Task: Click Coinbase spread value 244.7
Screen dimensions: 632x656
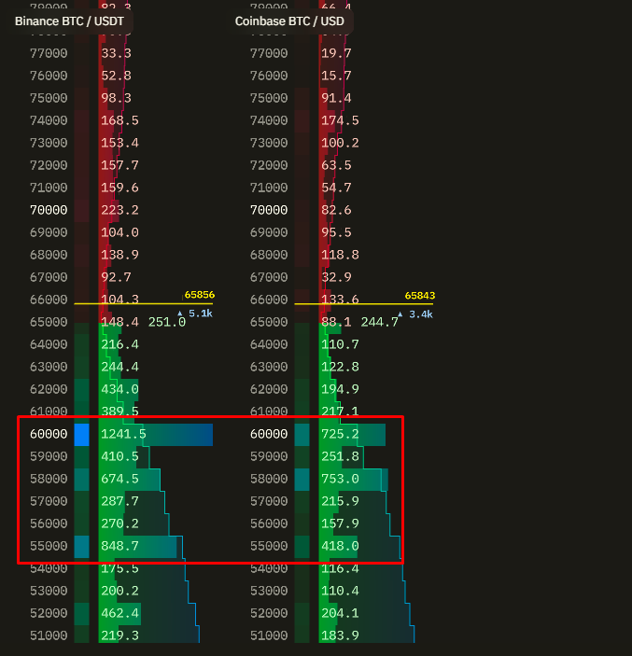Action: tap(380, 322)
